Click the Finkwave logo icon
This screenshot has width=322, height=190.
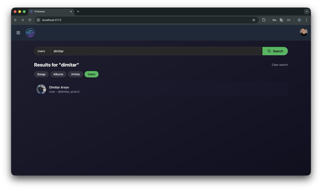tap(30, 33)
